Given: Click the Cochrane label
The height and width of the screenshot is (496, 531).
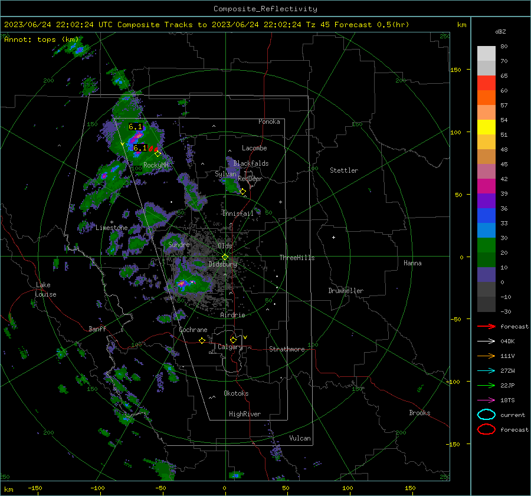Looking at the screenshot, I should tap(193, 330).
